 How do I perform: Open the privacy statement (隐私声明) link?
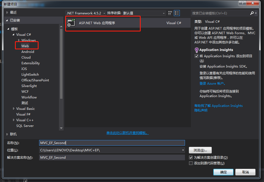click(x=201, y=110)
